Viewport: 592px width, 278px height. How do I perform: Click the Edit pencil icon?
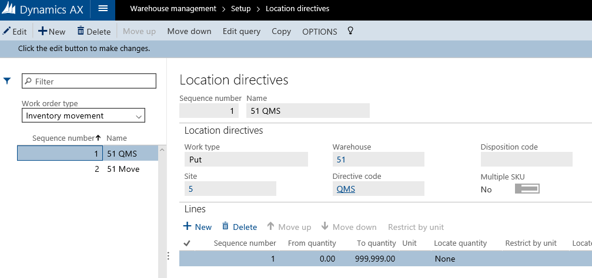click(x=6, y=31)
